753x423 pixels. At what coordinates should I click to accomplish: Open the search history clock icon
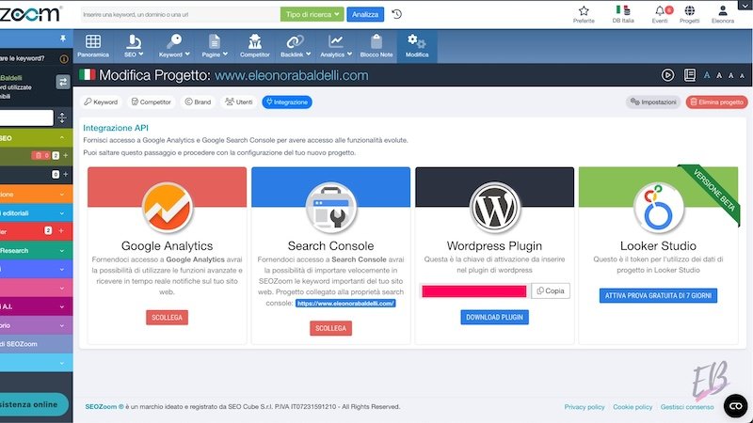tap(396, 14)
